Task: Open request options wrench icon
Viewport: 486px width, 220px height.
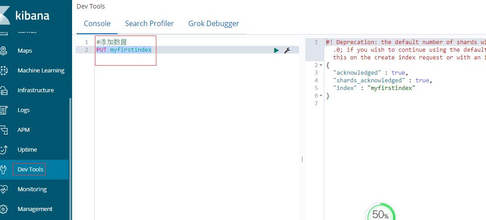Action: pos(287,50)
